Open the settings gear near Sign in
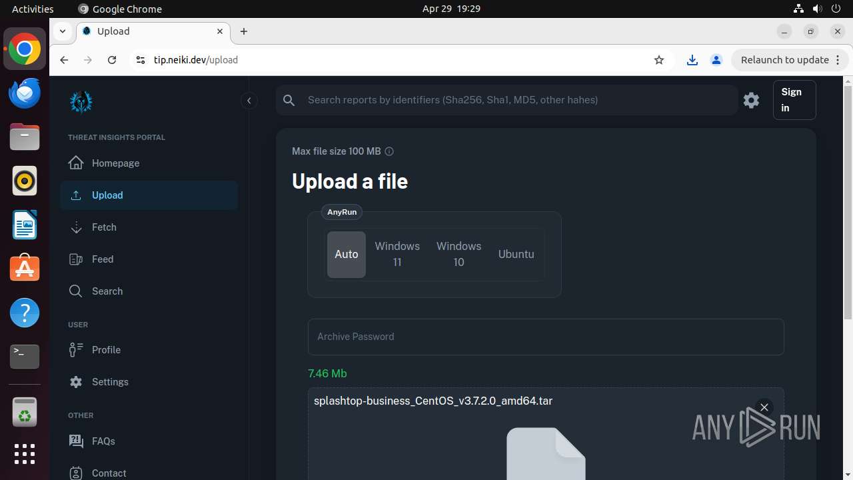 click(751, 100)
